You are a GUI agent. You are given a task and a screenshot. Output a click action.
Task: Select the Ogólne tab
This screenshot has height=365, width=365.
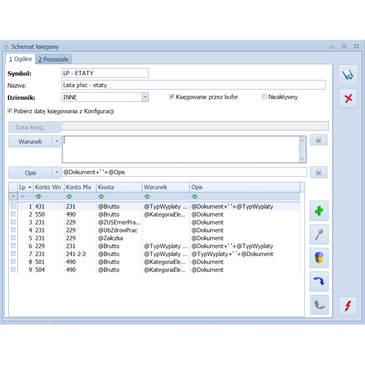(x=21, y=59)
